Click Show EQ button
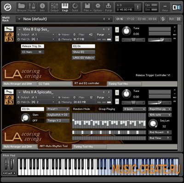 point(84,52)
